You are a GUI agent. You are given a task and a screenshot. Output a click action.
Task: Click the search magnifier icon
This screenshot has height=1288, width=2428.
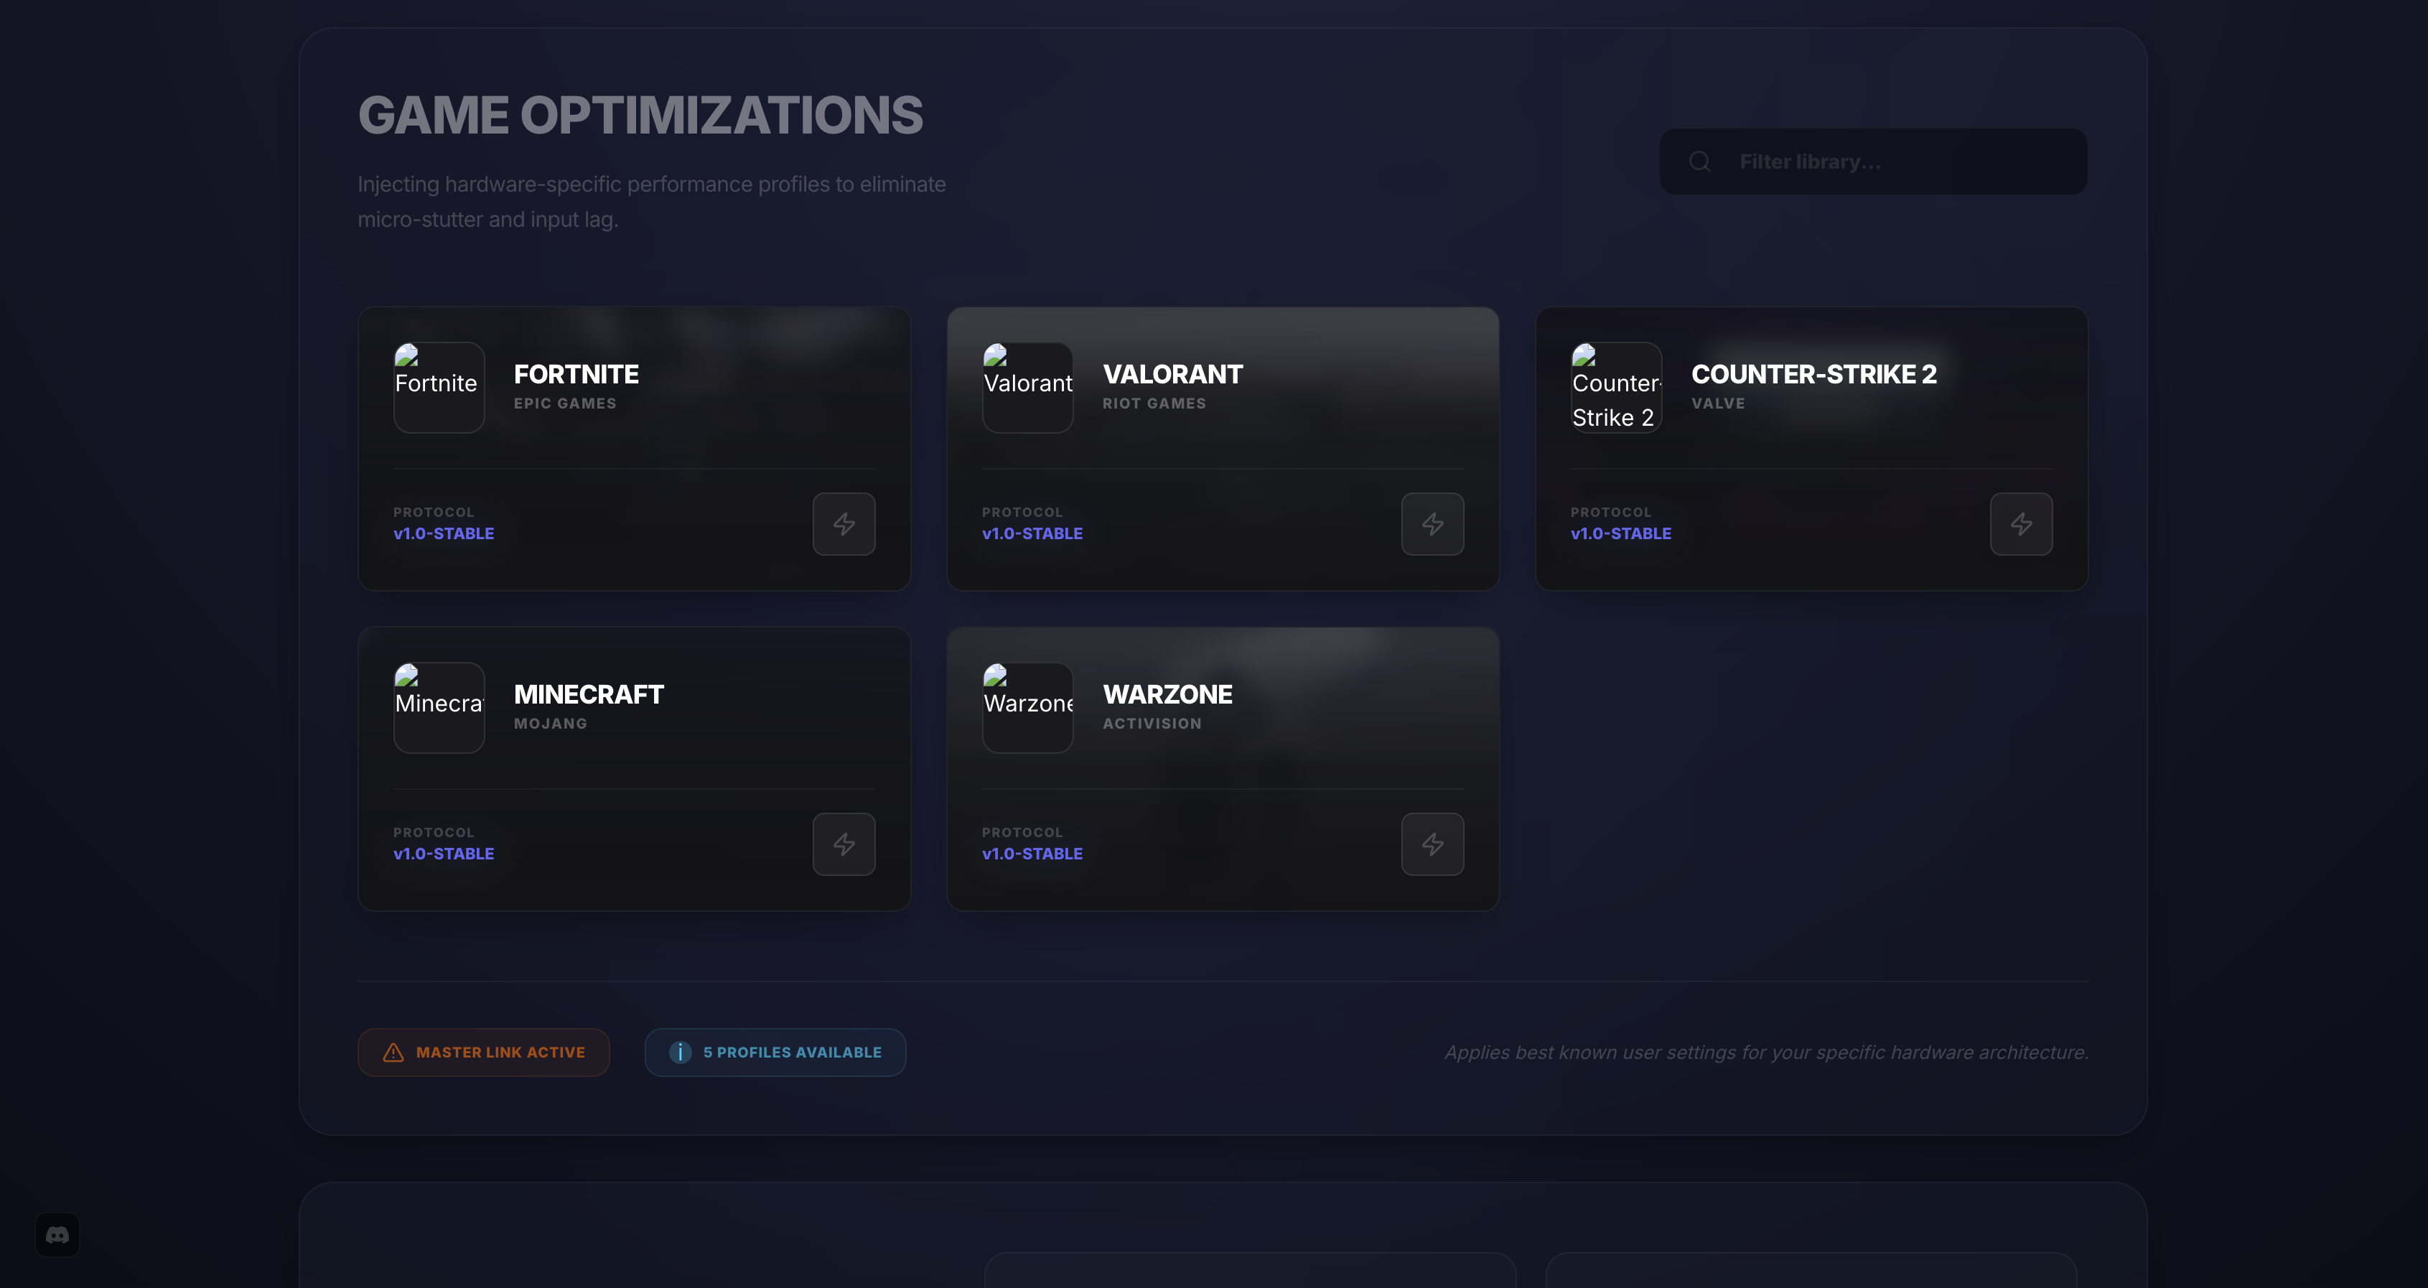1699,162
